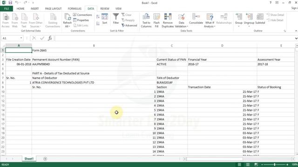Screen dimensions: 298x167
Task: Zoom out with minus button
Action: click(x=262, y=165)
